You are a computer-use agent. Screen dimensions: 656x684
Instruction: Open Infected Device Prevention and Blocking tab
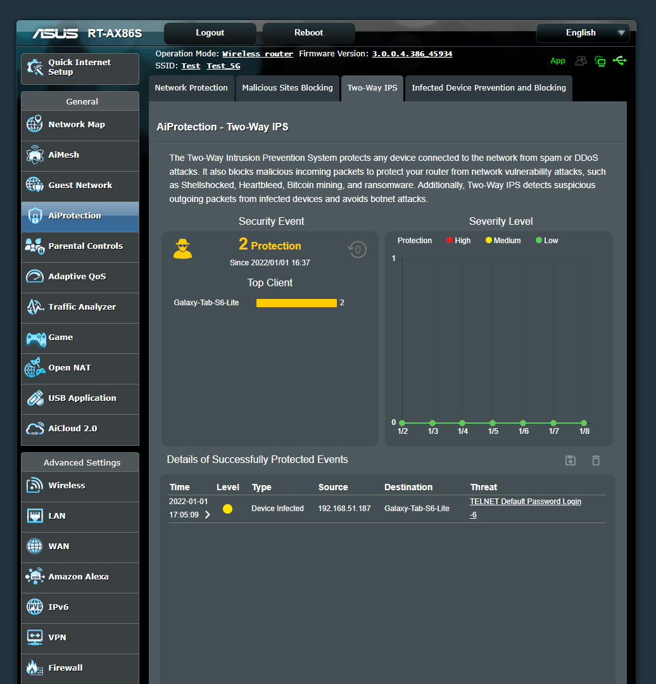[x=488, y=88]
